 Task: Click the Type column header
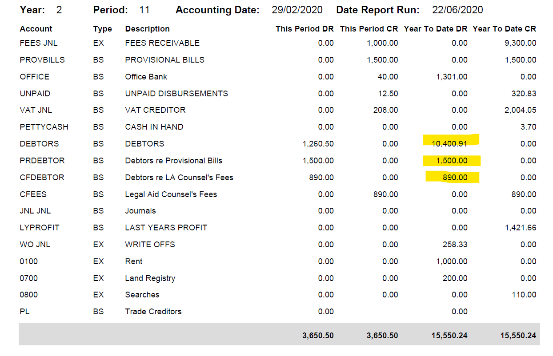click(102, 28)
